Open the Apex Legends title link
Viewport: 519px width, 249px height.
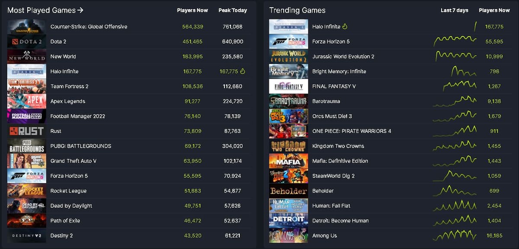[x=68, y=101]
